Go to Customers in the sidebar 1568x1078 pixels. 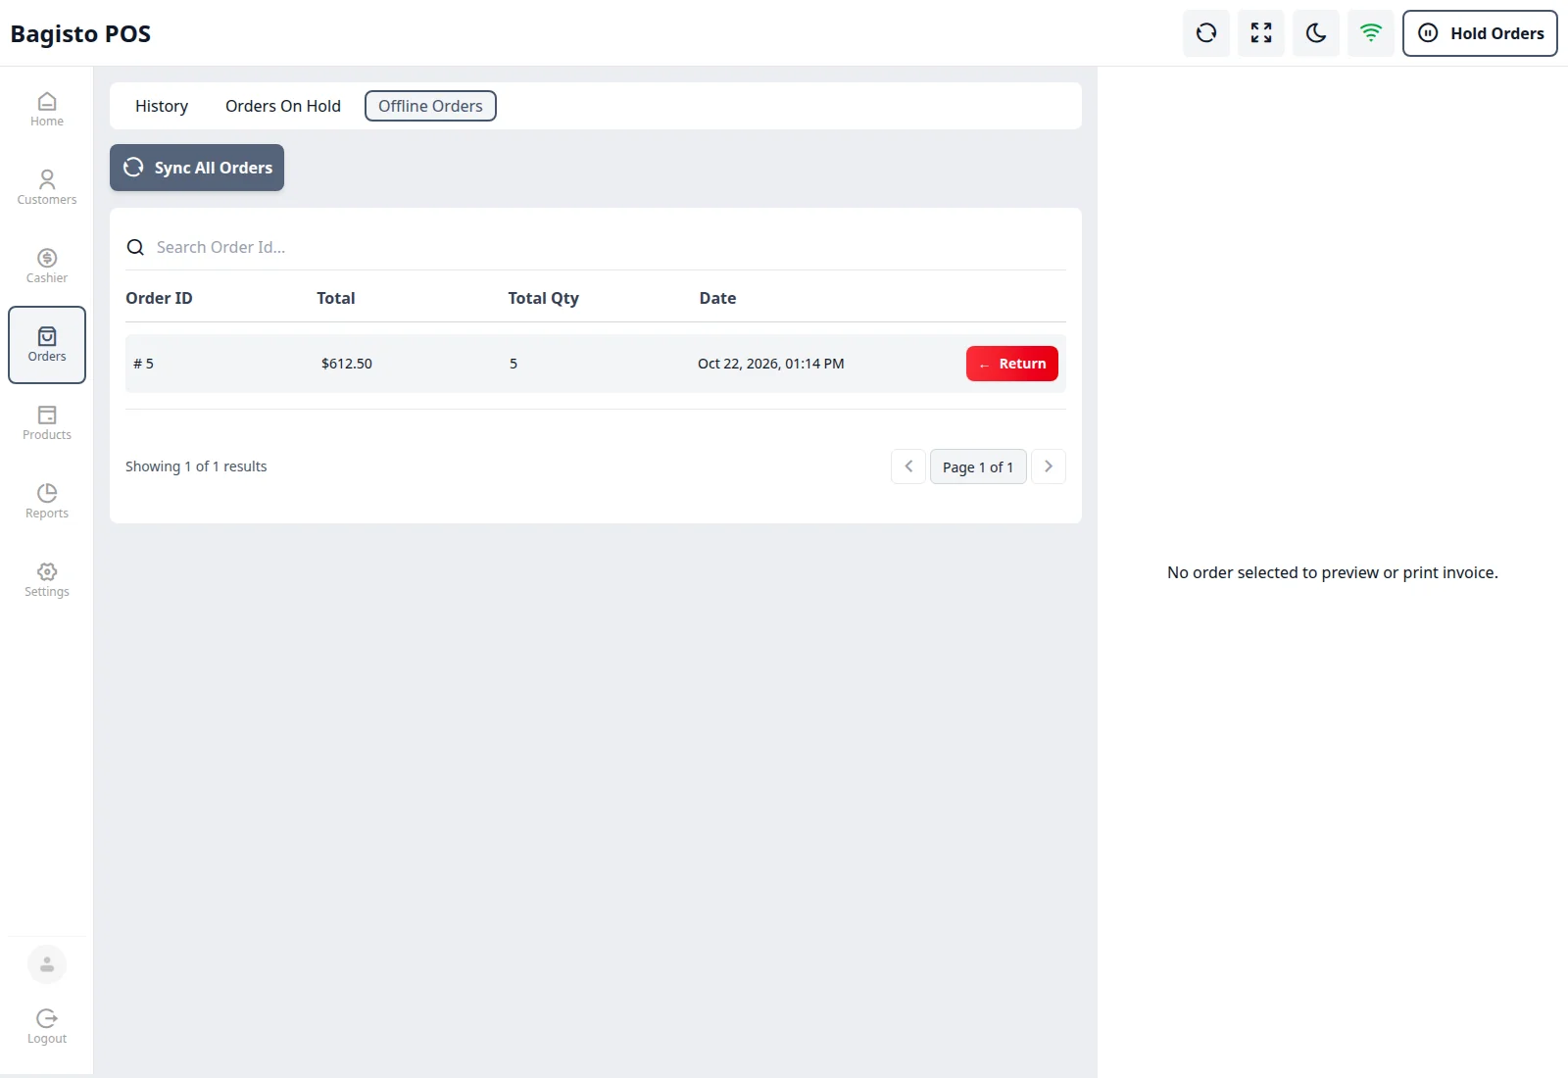[x=47, y=188]
